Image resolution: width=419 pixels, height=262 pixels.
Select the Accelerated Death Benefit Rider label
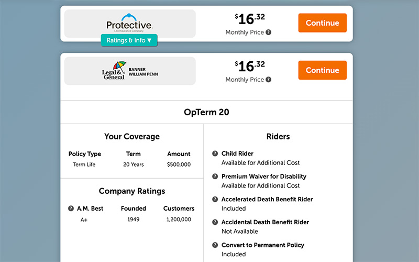point(267,199)
